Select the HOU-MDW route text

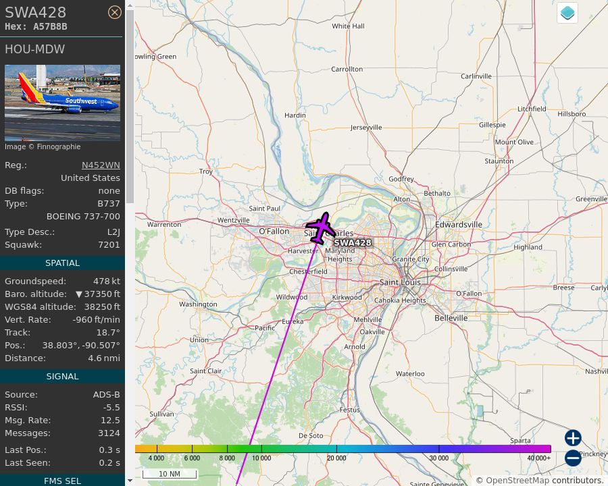pos(35,49)
